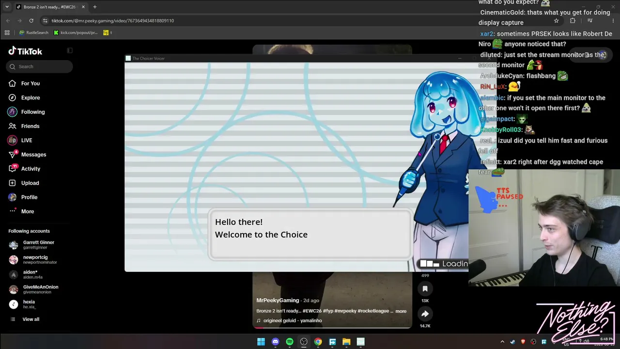Click the share arrow icon on the video
This screenshot has width=620, height=349.
coord(425,314)
